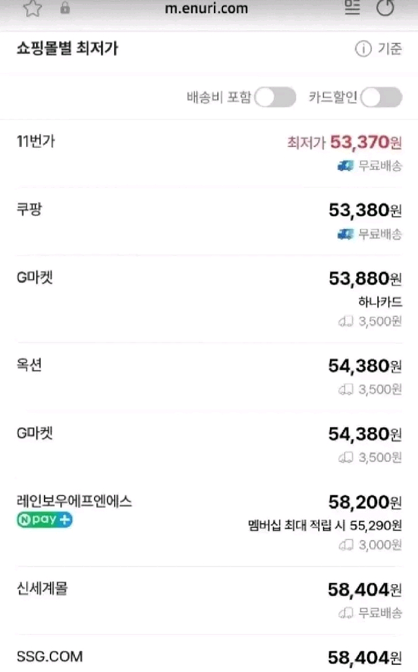This screenshot has height=672, width=418.
Task: Tap the 옥션 shipping fee truck icon
Action: 346,389
